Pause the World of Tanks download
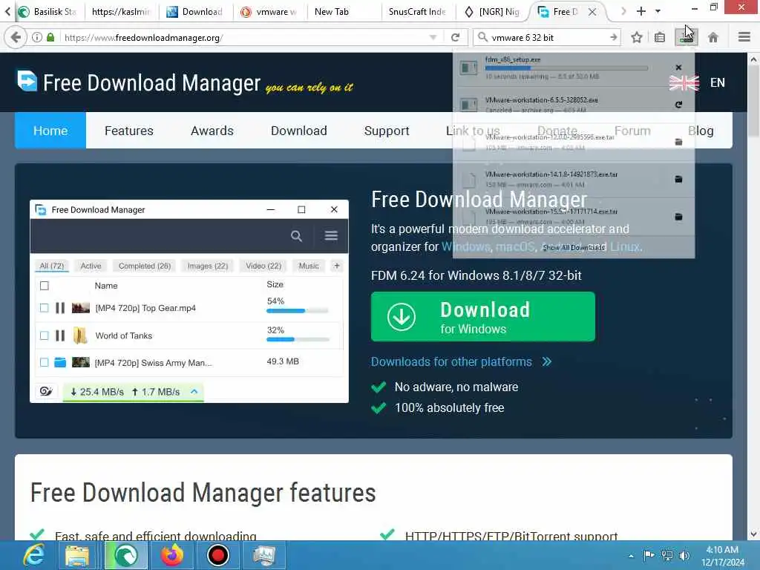 point(60,335)
